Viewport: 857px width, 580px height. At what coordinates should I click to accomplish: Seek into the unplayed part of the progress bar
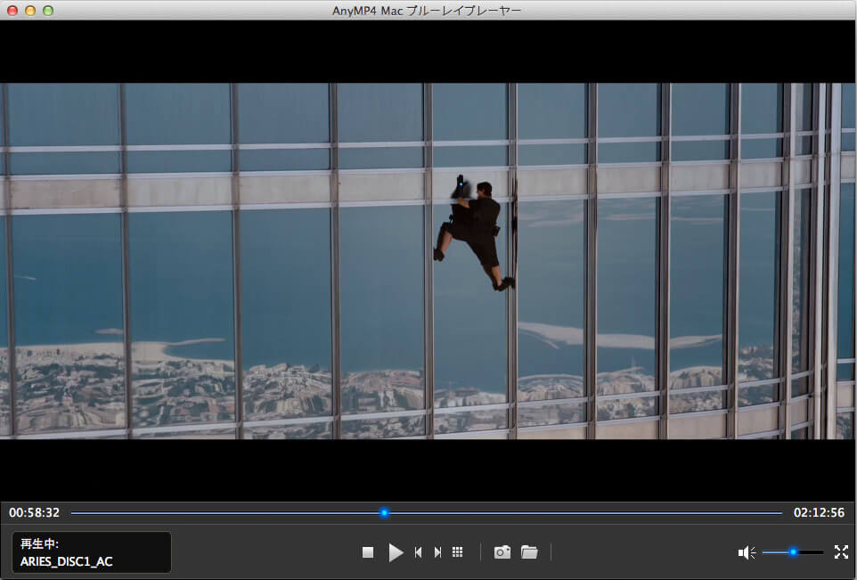click(579, 512)
